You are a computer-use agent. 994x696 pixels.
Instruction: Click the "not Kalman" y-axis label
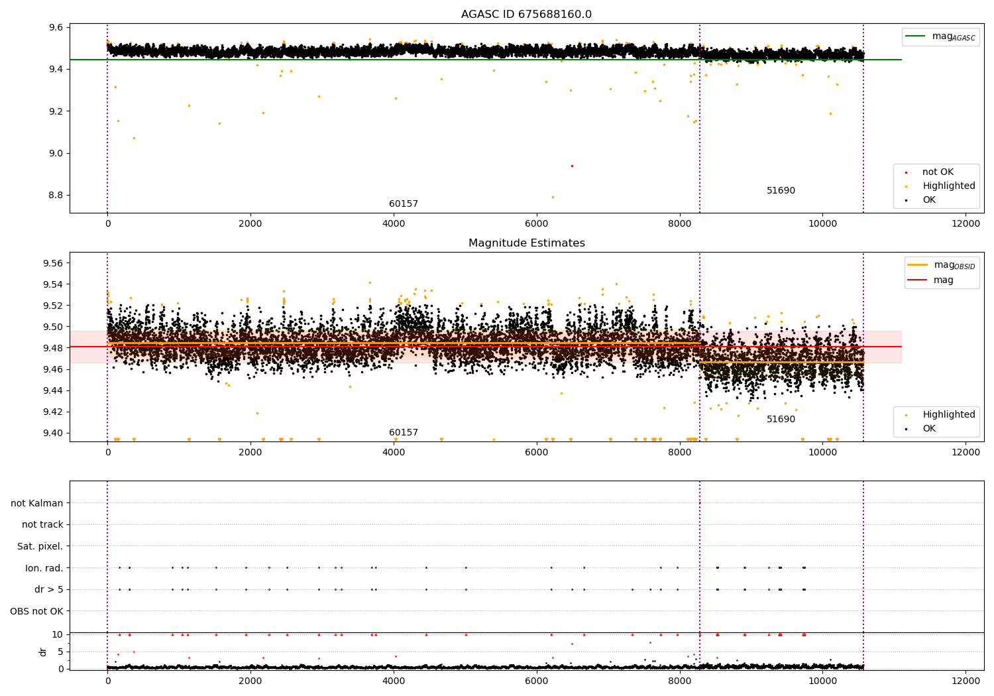37,504
